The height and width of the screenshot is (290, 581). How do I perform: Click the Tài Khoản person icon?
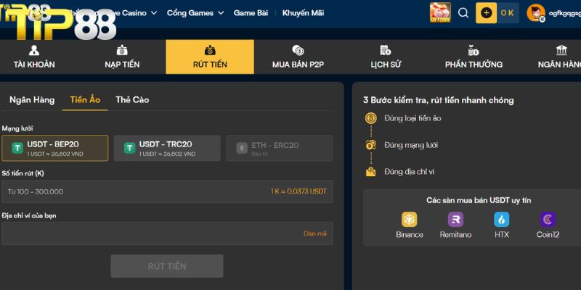[x=33, y=50]
